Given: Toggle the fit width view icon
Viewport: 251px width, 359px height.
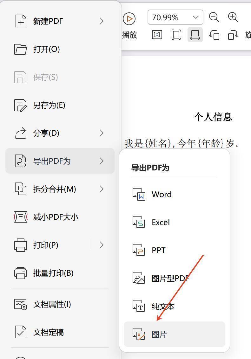Looking at the screenshot, I should pyautogui.click(x=195, y=35).
